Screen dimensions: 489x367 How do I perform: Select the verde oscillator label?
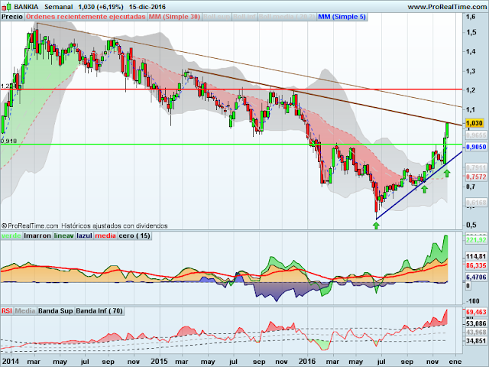pos(11,235)
